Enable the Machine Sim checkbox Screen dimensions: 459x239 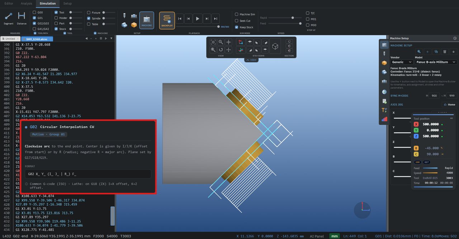(x=237, y=14)
